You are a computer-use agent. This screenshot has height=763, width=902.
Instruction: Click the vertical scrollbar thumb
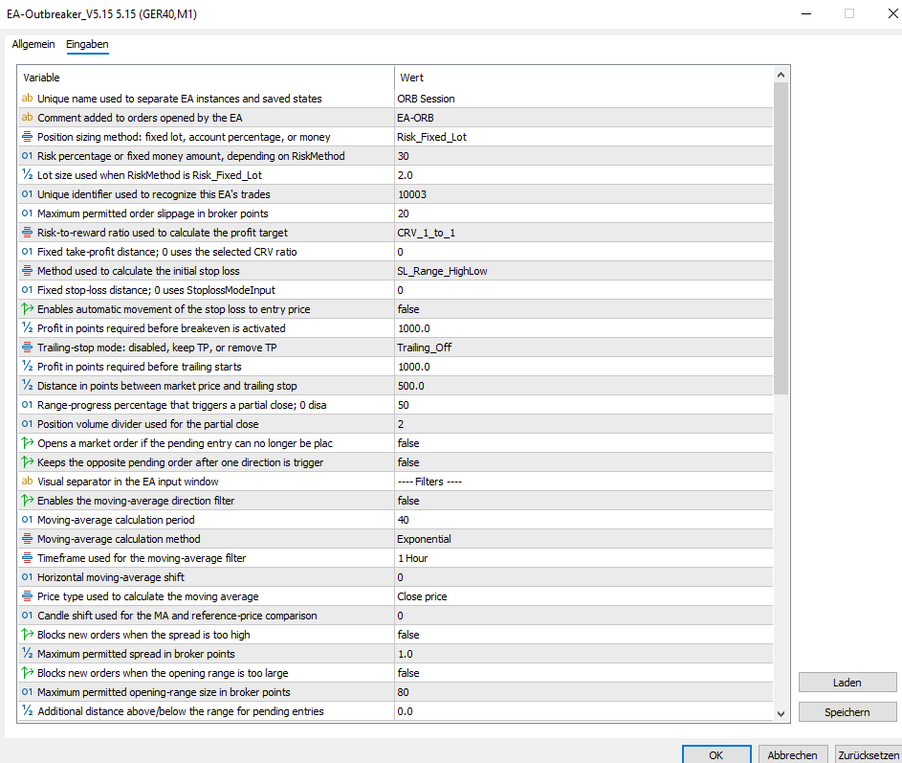781,238
